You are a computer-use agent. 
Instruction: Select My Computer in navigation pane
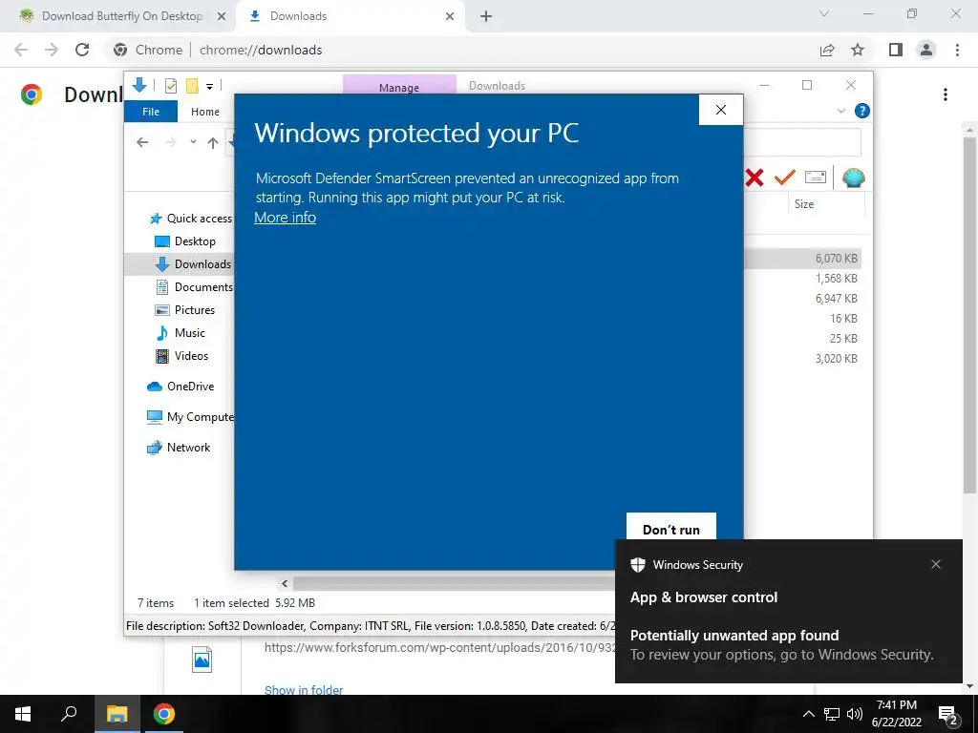click(190, 417)
